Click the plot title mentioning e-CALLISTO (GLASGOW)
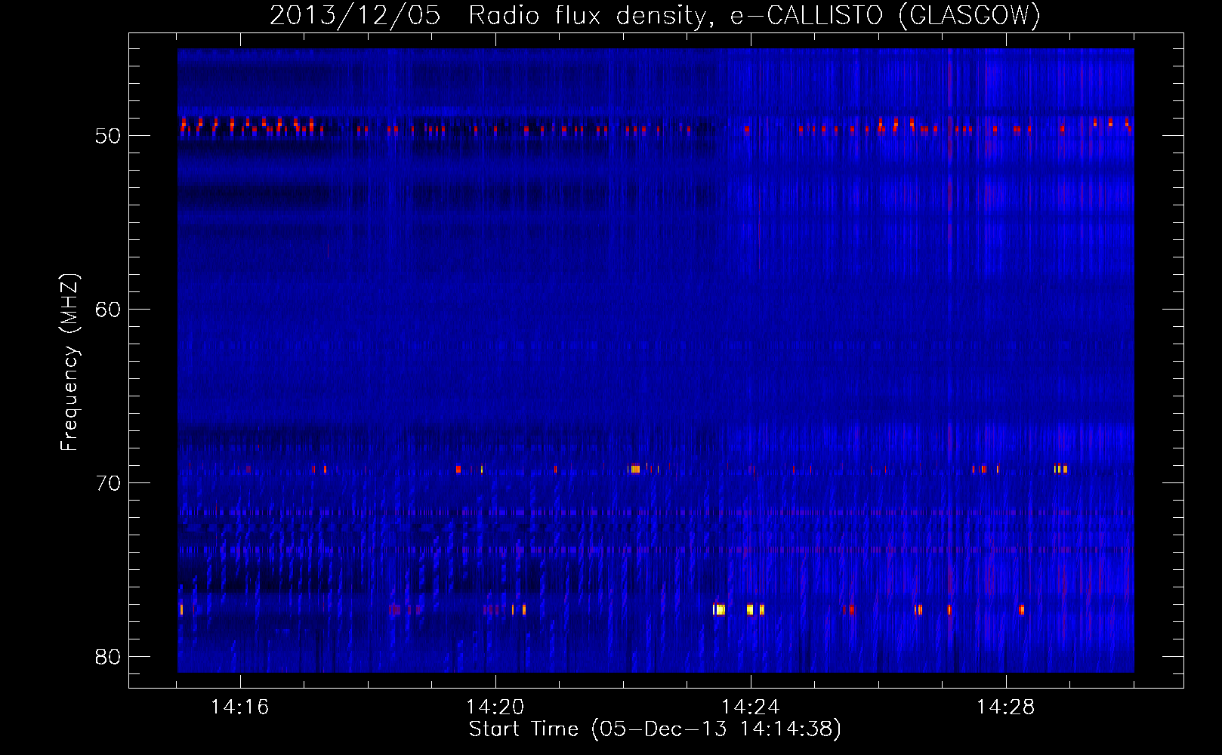The width and height of the screenshot is (1222, 755). pyautogui.click(x=655, y=15)
